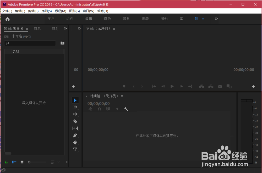Viewport: 262px width, 173px height.
Task: Open workspace menu beside 我
Action: 203,19
